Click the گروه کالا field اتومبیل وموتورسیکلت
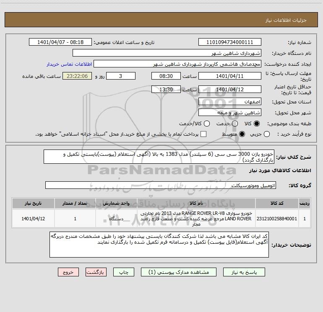 pos(161,185)
